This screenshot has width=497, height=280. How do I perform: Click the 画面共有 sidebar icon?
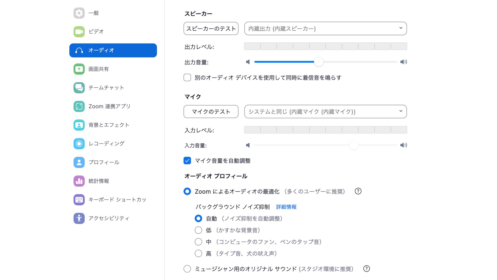[x=79, y=69]
